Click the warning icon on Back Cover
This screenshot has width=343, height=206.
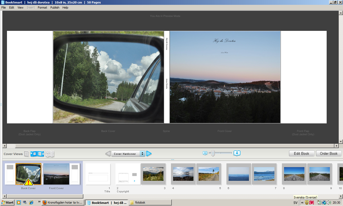(x=28, y=182)
